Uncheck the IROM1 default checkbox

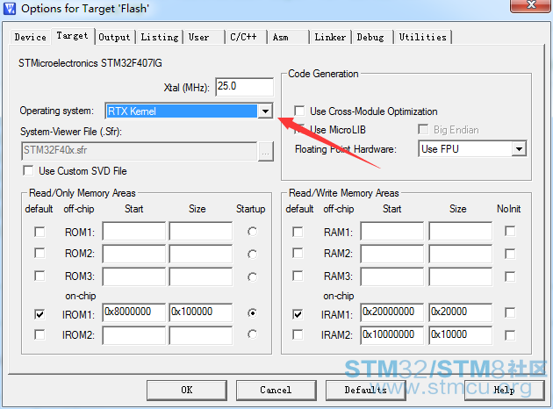[39, 312]
